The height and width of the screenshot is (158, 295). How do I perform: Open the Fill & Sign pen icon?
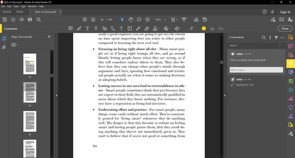coord(196,20)
